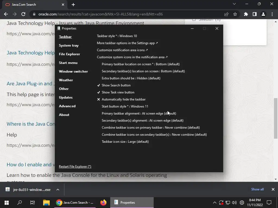Screen dimensions: 278x208
Task: Open File Explorer settings section
Action: pyautogui.click(x=69, y=54)
